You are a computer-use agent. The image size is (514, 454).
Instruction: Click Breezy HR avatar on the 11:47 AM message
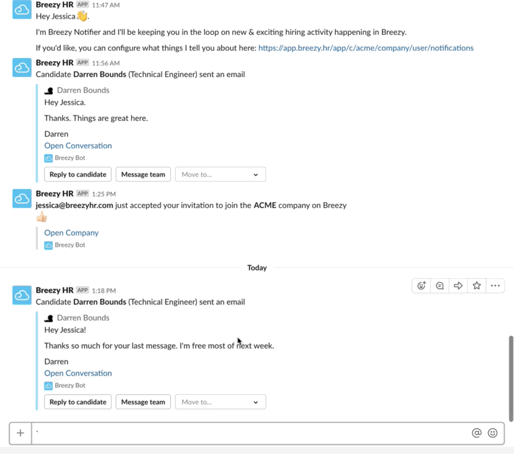pyautogui.click(x=22, y=10)
